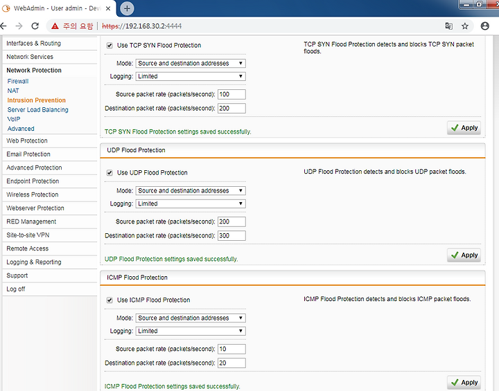Go to NAT submenu

(x=13, y=91)
